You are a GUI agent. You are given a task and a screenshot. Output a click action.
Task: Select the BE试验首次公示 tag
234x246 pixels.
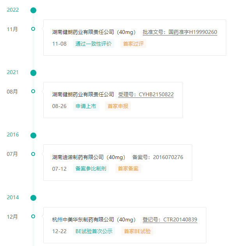(x=94, y=231)
